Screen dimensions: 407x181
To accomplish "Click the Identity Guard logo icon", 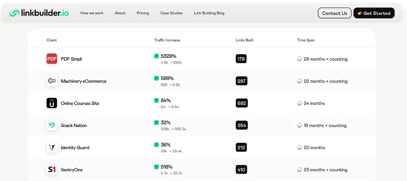I will point(52,148).
